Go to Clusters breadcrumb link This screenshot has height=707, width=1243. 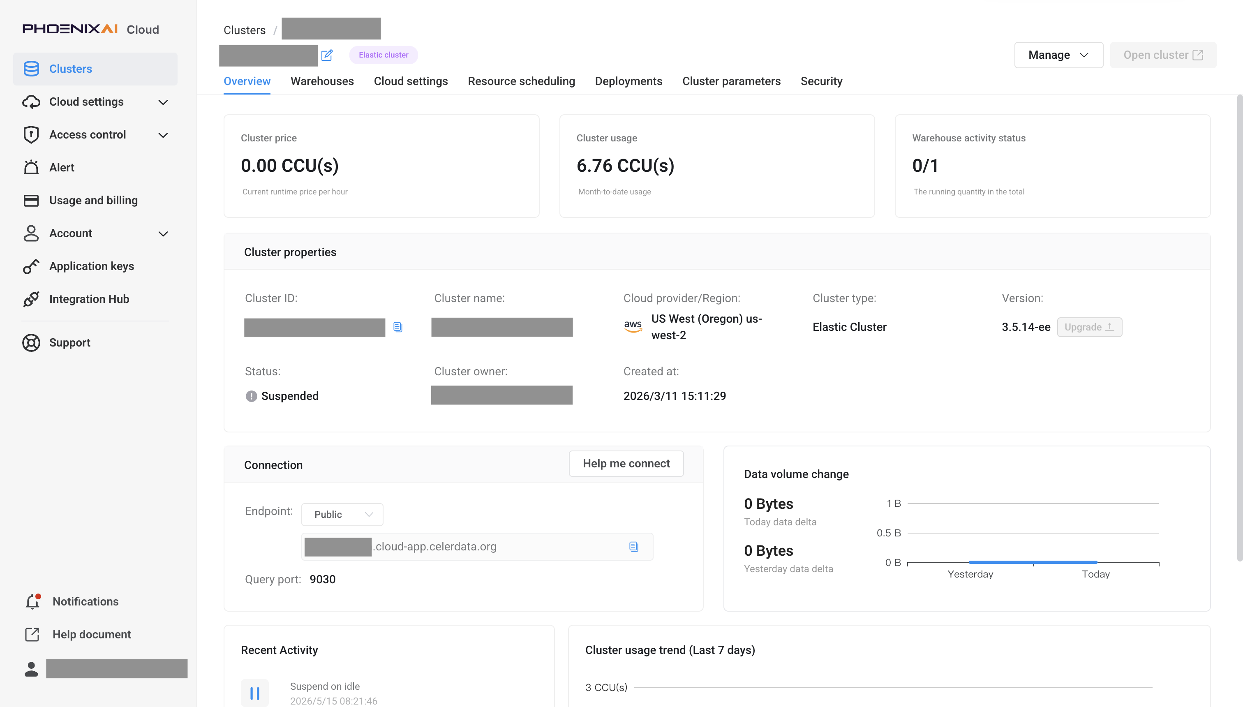[245, 30]
